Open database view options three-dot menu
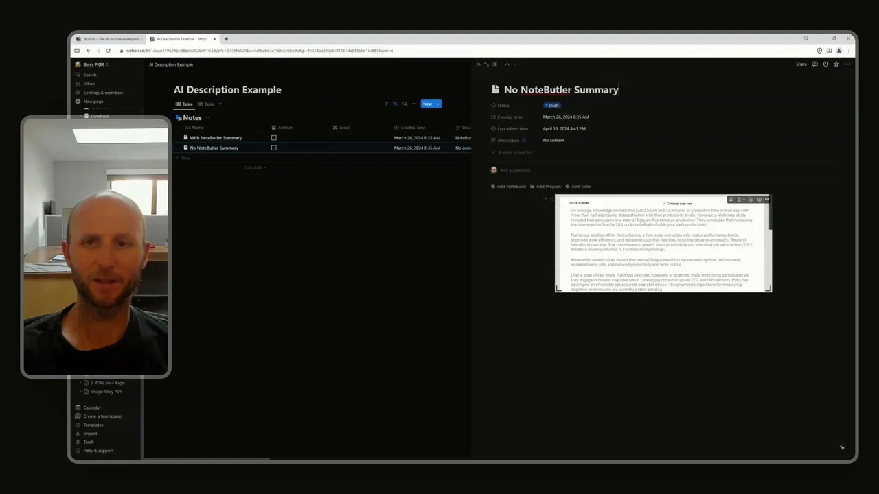The height and width of the screenshot is (494, 879). 413,104
